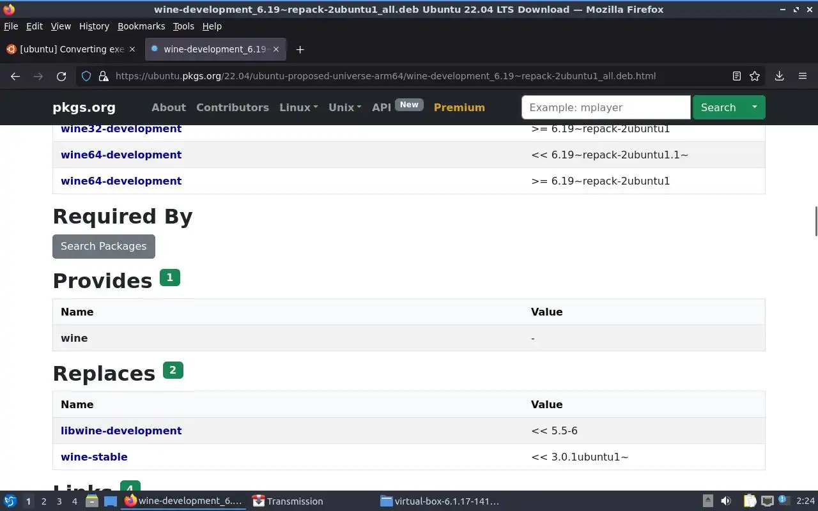
Task: View site security padlock info
Action: point(103,76)
